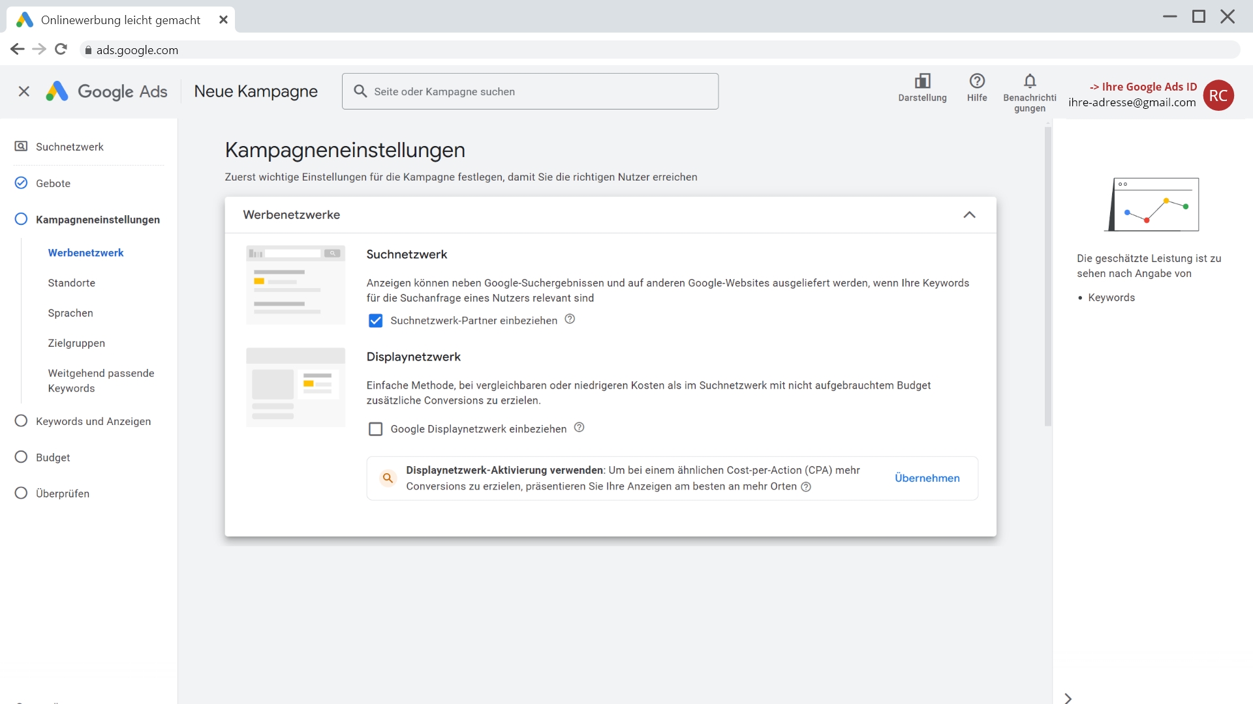The width and height of the screenshot is (1253, 704).
Task: Open Benachrichtigungen bell icon
Action: (x=1030, y=81)
